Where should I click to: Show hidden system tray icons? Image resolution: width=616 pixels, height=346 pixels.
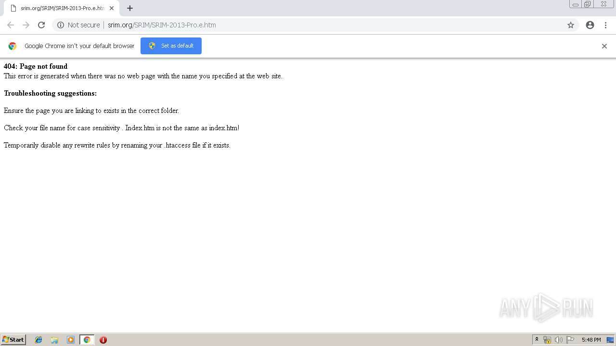(x=537, y=340)
